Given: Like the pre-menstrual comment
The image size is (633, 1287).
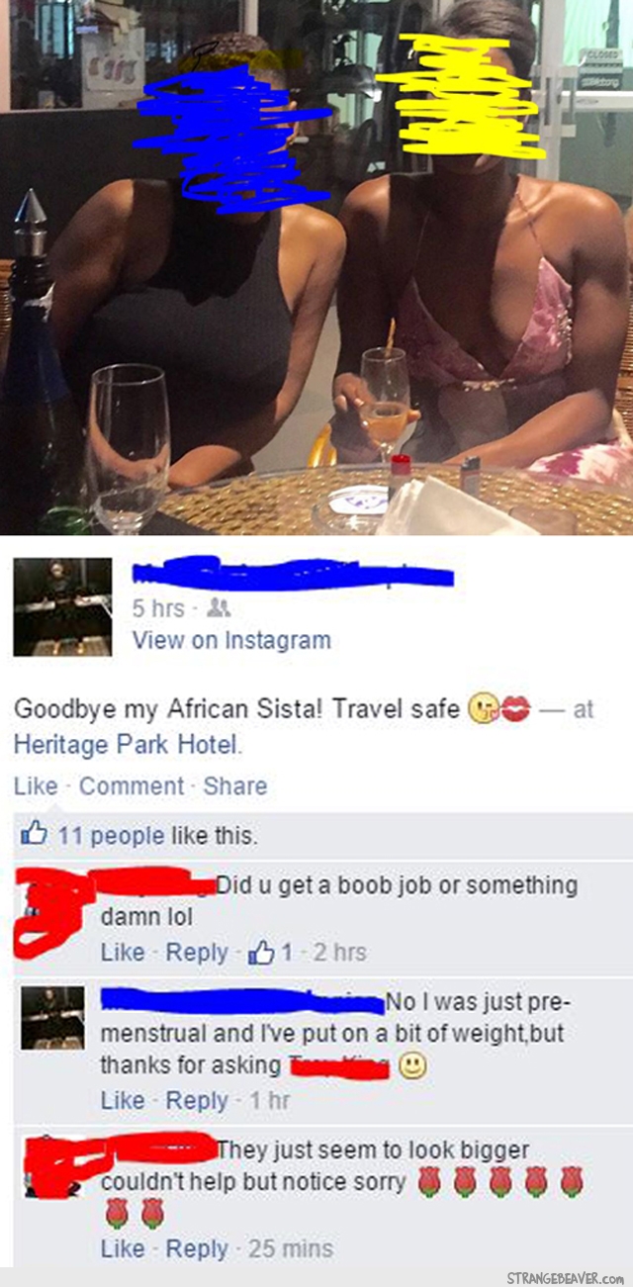Looking at the screenshot, I should click(123, 1100).
